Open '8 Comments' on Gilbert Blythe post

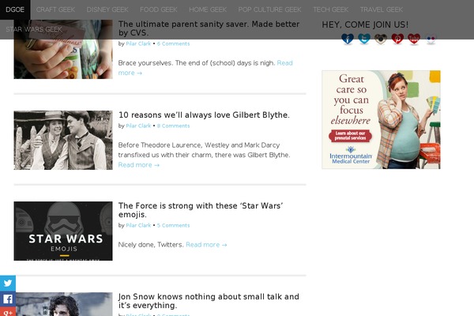tap(173, 126)
